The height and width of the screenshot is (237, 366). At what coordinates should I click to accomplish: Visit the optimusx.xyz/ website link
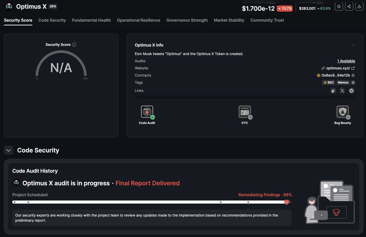(338, 68)
